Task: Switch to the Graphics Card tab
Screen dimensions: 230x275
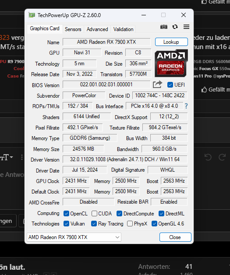Action: click(45, 28)
